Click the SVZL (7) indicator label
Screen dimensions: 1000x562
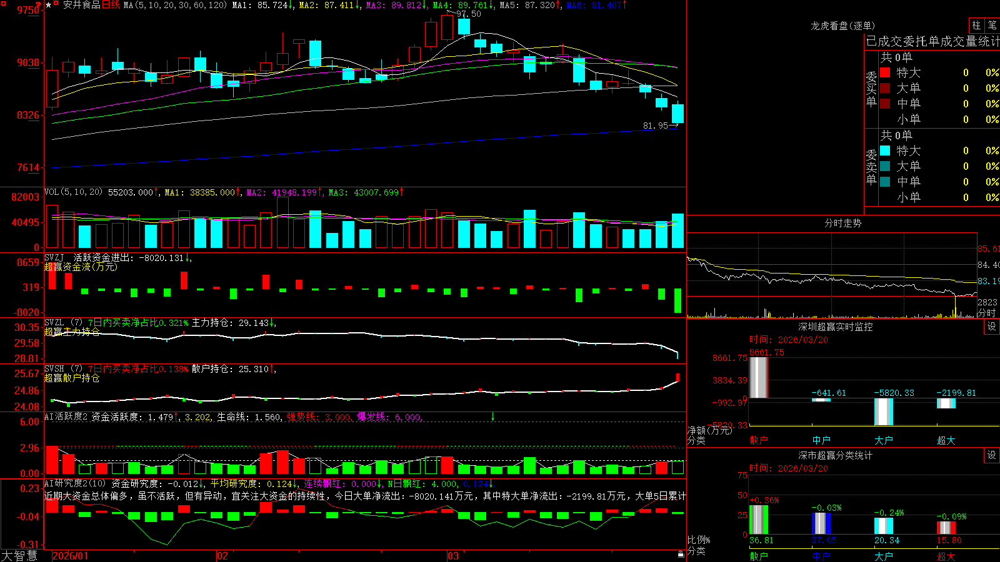pos(63,323)
